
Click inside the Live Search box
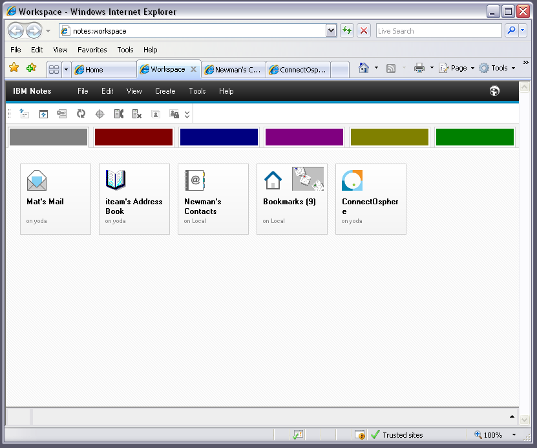[x=438, y=30]
